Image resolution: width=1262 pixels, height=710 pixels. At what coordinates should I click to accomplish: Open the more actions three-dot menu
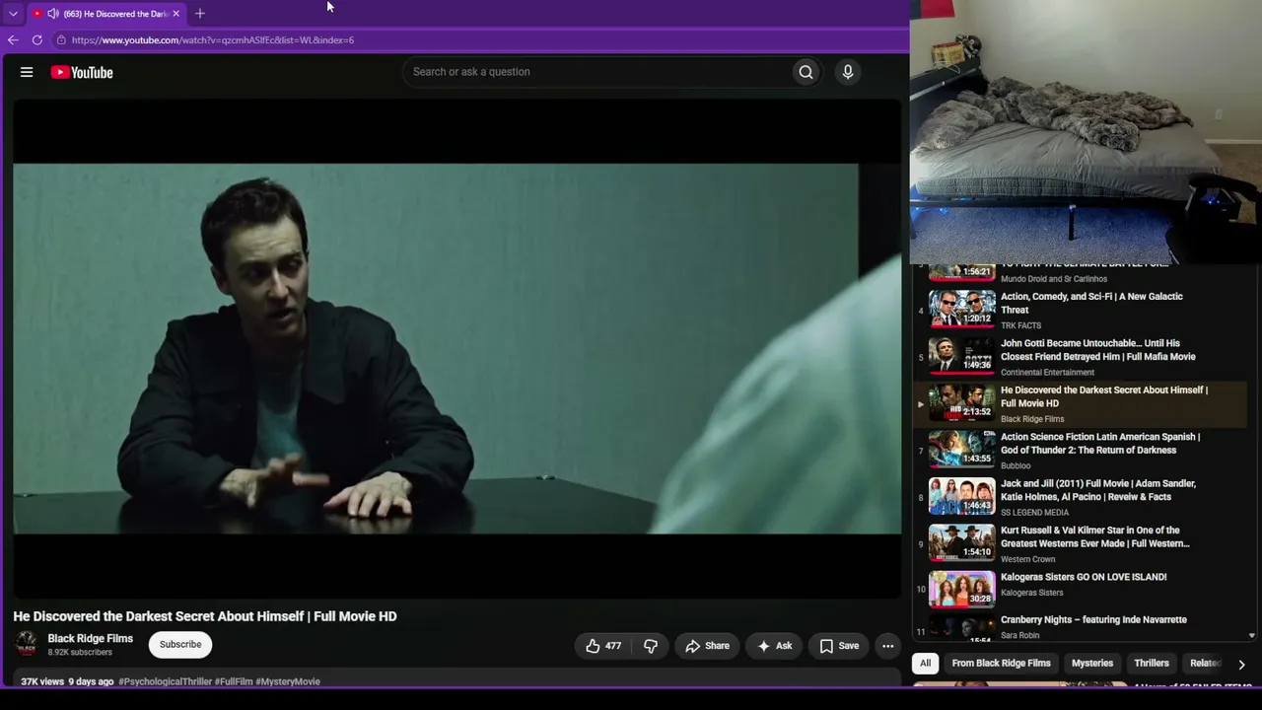[887, 646]
